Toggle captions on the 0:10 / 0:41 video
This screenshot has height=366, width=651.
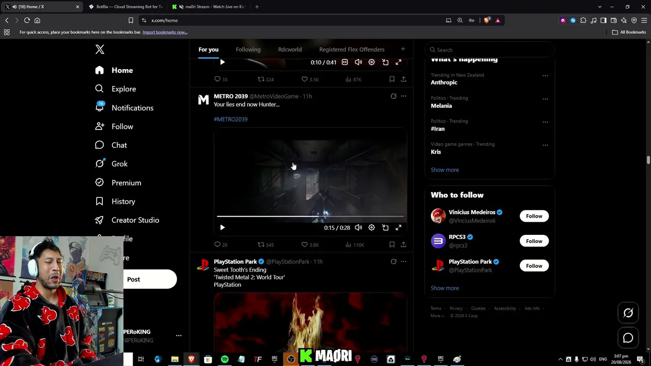pos(345,62)
